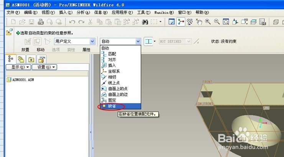Open the 移动 move panel tab
Image resolution: width=284 pixels, height=157 pixels.
pyautogui.click(x=41, y=50)
